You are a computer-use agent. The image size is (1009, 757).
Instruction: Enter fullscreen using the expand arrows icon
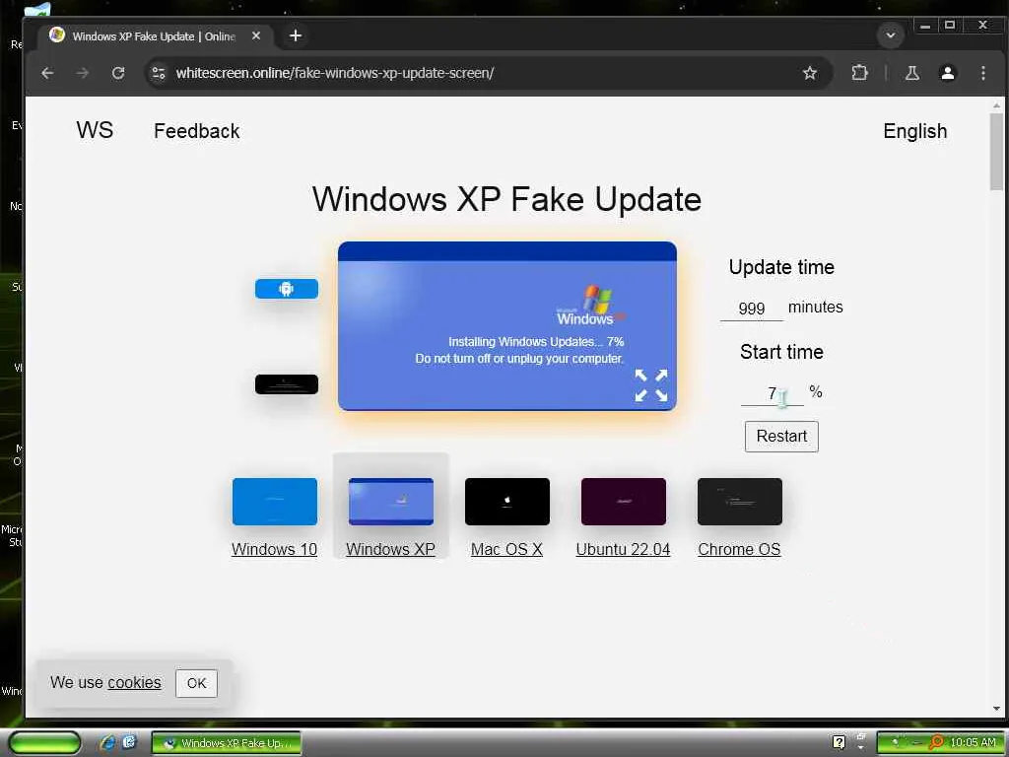(651, 385)
